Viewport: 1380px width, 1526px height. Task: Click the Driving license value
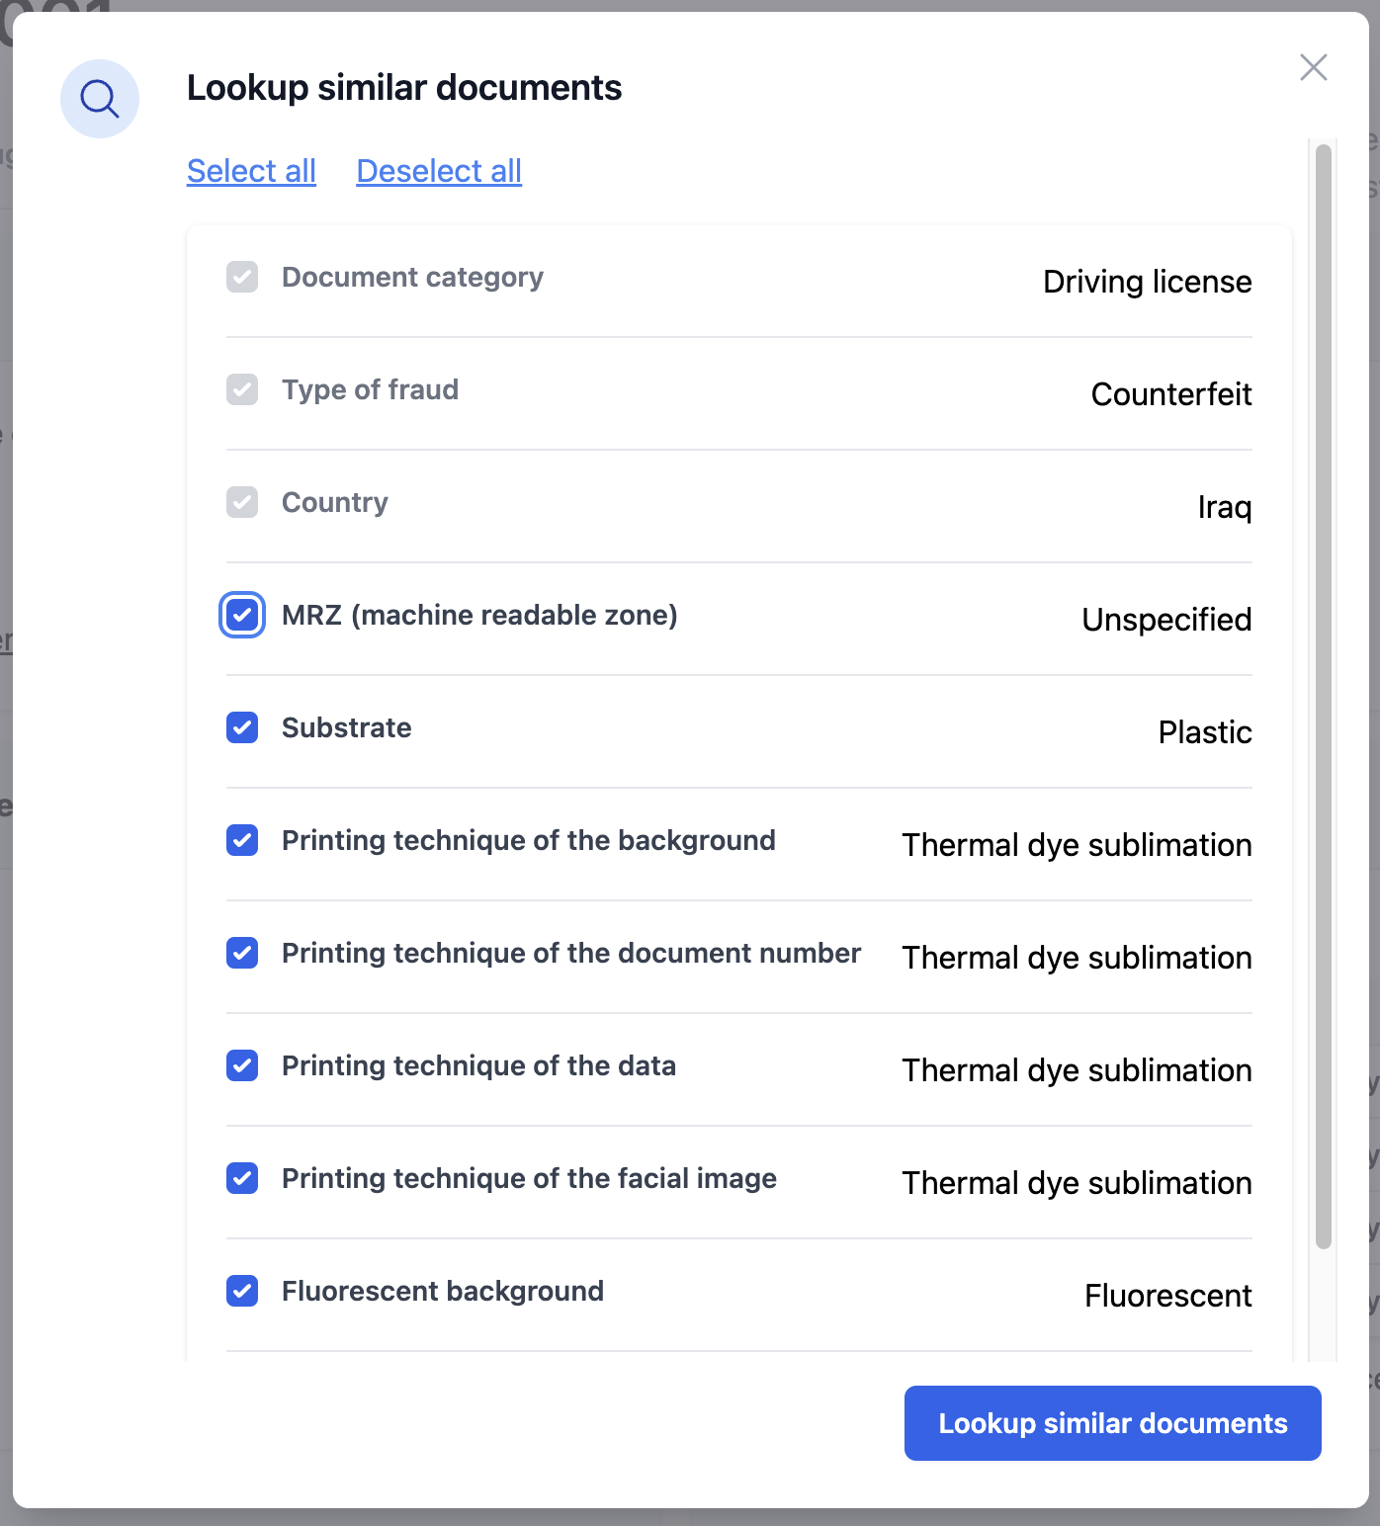coord(1147,283)
